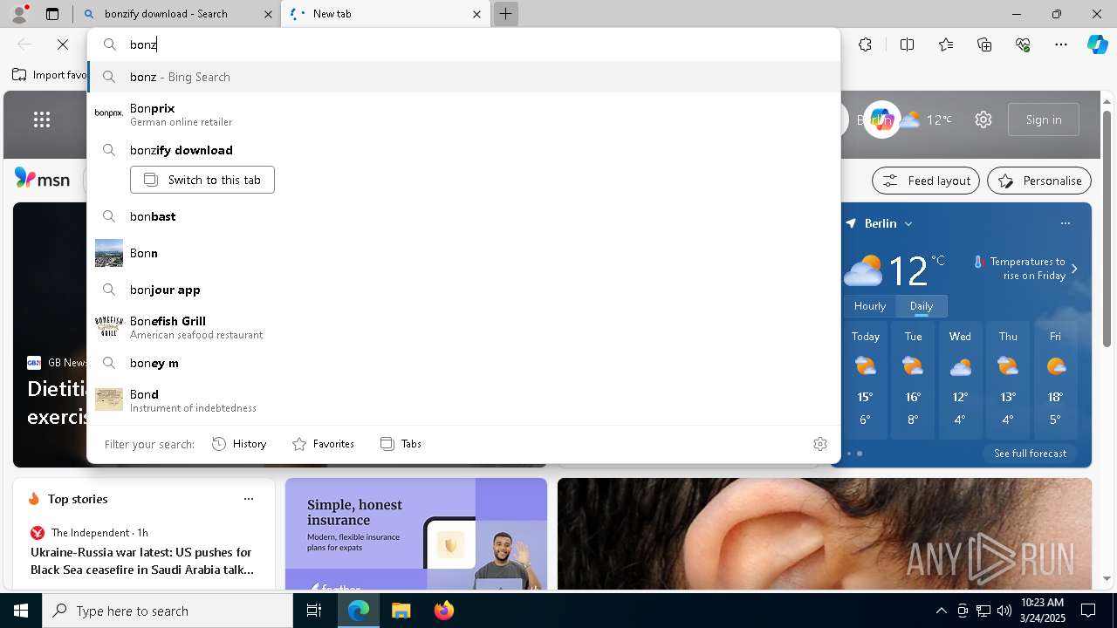The height and width of the screenshot is (628, 1117).
Task: Close the New tab tab
Action: pyautogui.click(x=476, y=14)
